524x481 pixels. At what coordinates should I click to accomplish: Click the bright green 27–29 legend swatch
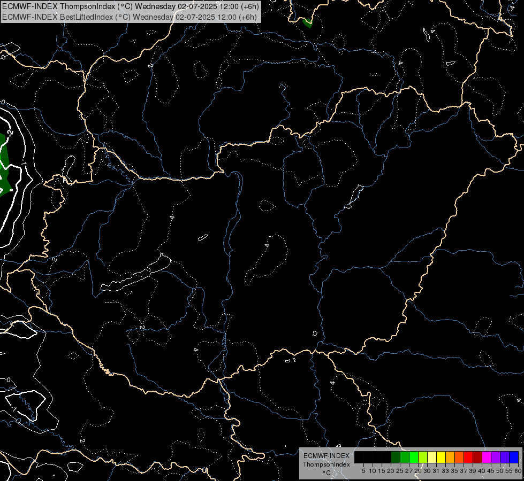[x=414, y=457]
